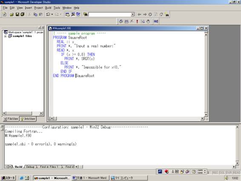Toggle the breakpoint hand icon
This screenshot has height=181, width=241.
pyautogui.click(x=148, y=21)
